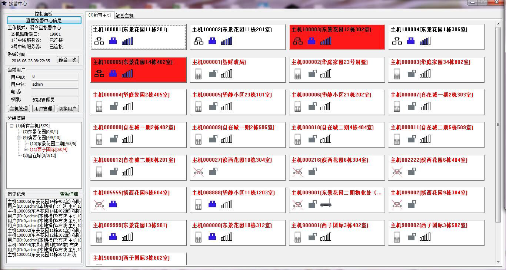This screenshot has height=270, width=506.
Task: Click network icon on host 100001 card
Action: [99, 41]
